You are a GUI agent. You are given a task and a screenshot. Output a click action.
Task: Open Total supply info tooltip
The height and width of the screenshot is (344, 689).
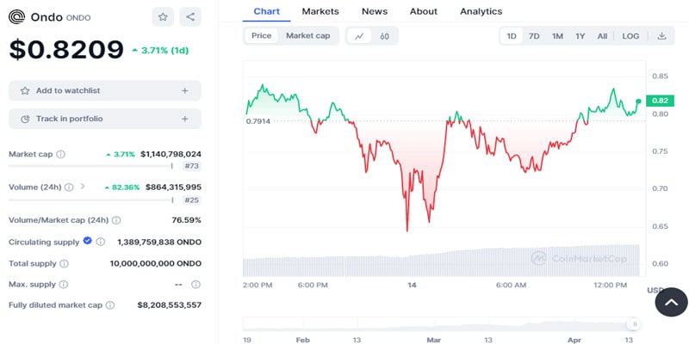[64, 264]
